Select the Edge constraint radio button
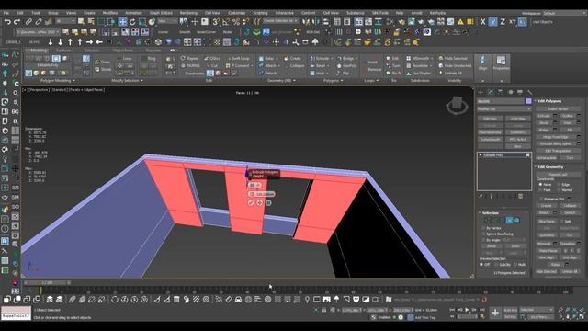 click(x=559, y=184)
